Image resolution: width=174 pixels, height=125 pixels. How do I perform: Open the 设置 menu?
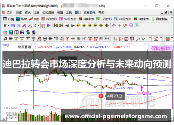60,12
